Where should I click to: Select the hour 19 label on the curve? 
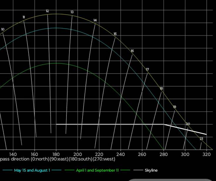point(175,107)
